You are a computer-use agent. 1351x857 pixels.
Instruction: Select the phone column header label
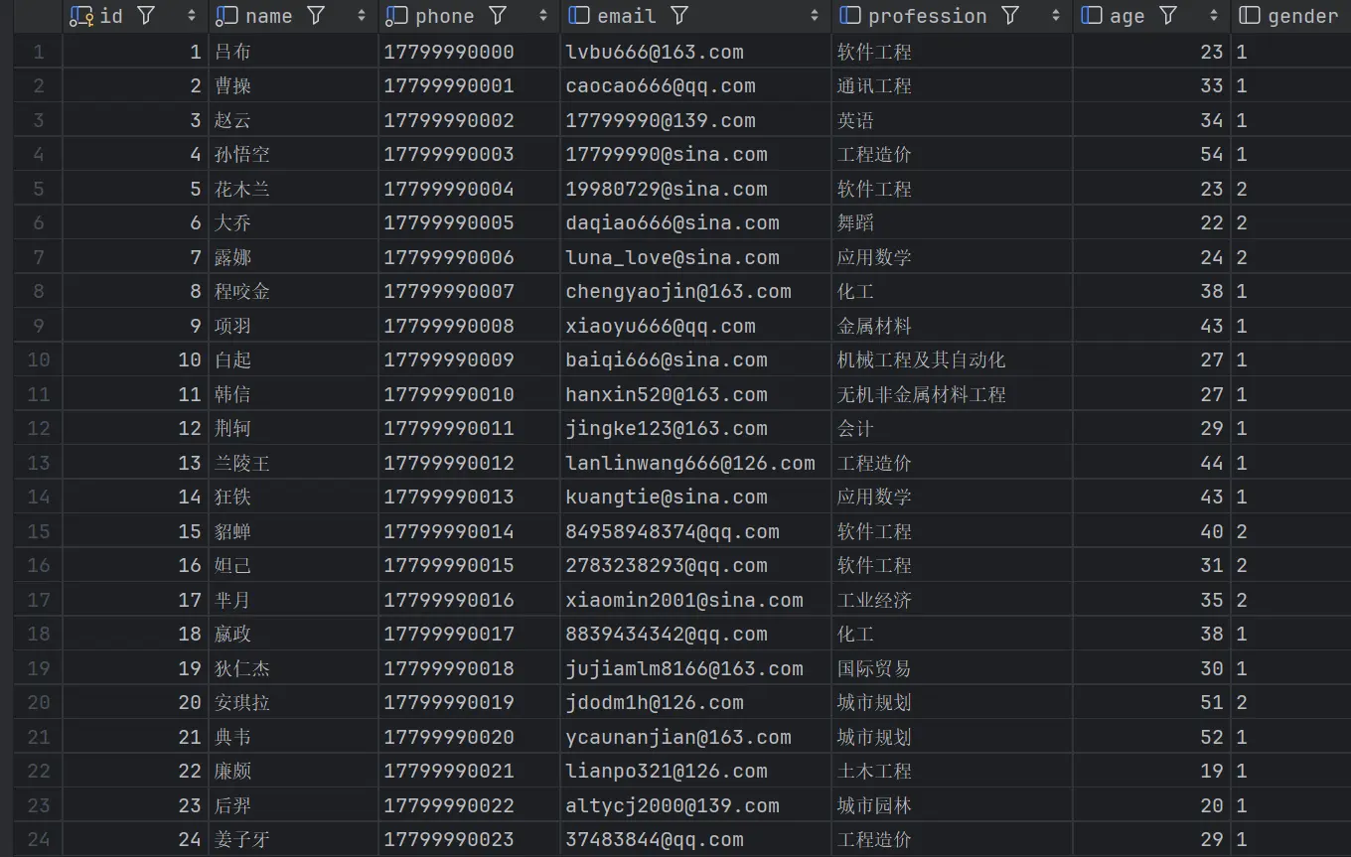coord(444,17)
